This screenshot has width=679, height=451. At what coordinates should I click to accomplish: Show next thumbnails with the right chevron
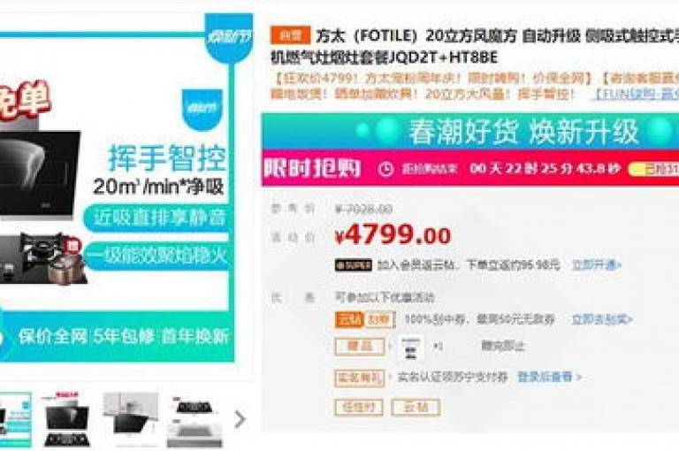pos(240,419)
